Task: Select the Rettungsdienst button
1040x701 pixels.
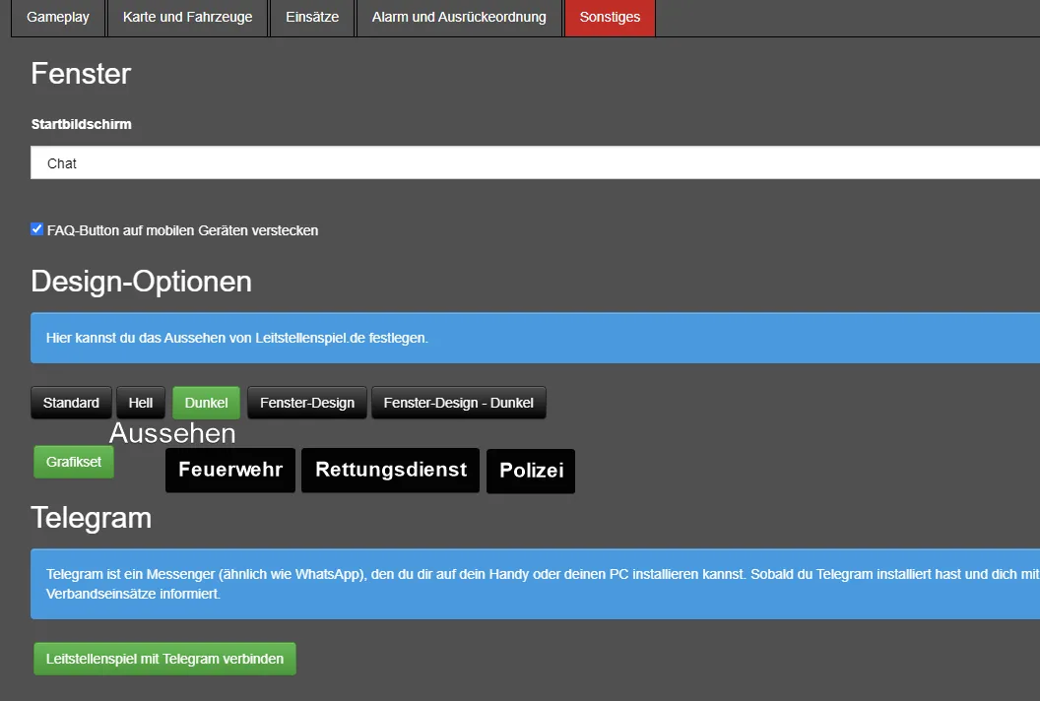Action: [x=391, y=471]
